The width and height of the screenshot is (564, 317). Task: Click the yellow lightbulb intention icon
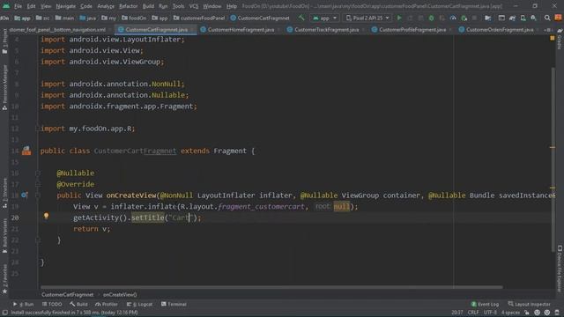click(46, 216)
